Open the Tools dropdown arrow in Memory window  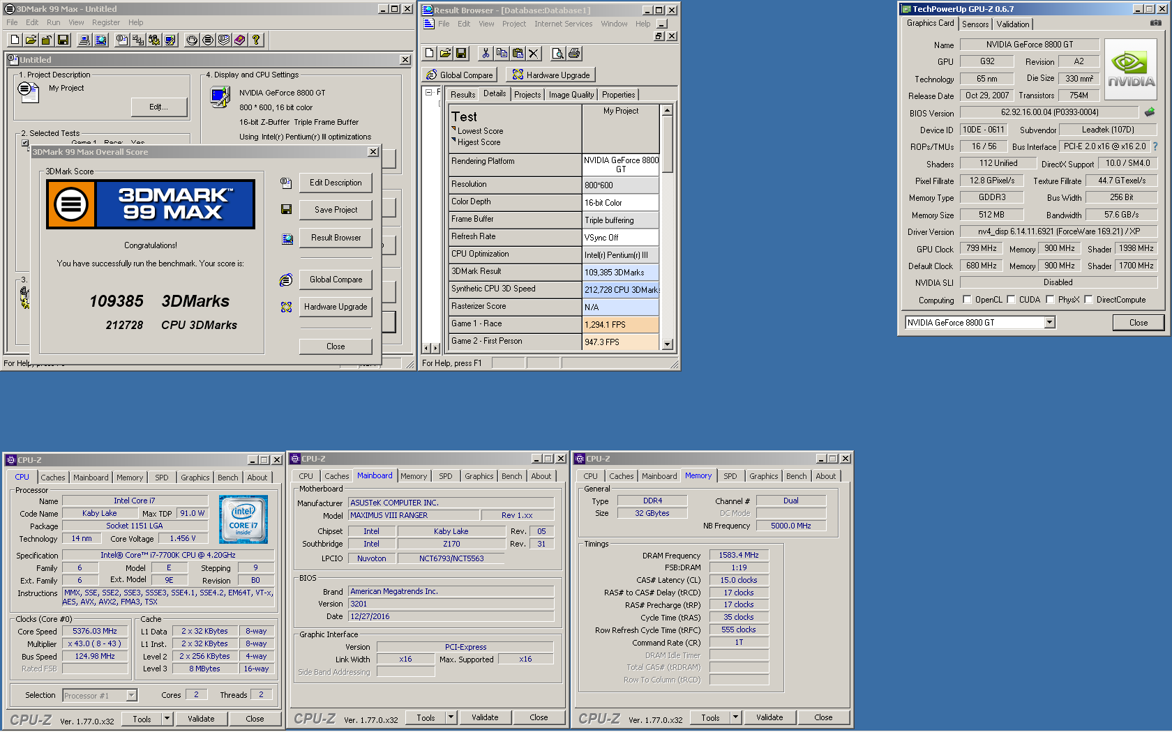[x=735, y=717]
